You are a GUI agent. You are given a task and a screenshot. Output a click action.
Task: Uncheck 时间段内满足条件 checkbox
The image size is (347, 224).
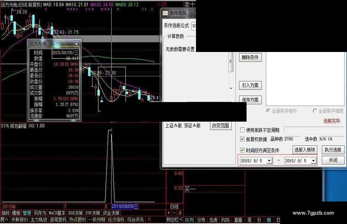point(242,150)
